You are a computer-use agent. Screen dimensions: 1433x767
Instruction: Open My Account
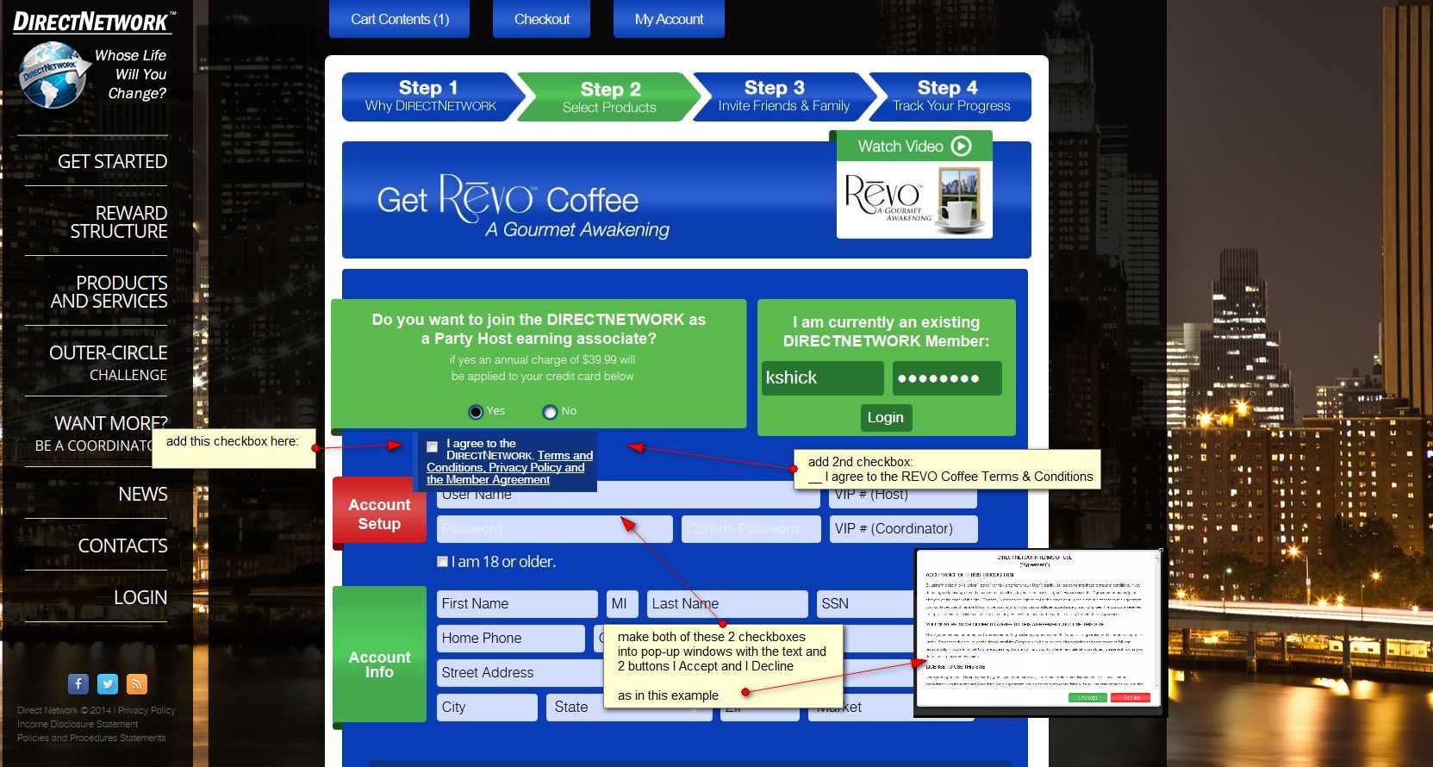click(669, 19)
